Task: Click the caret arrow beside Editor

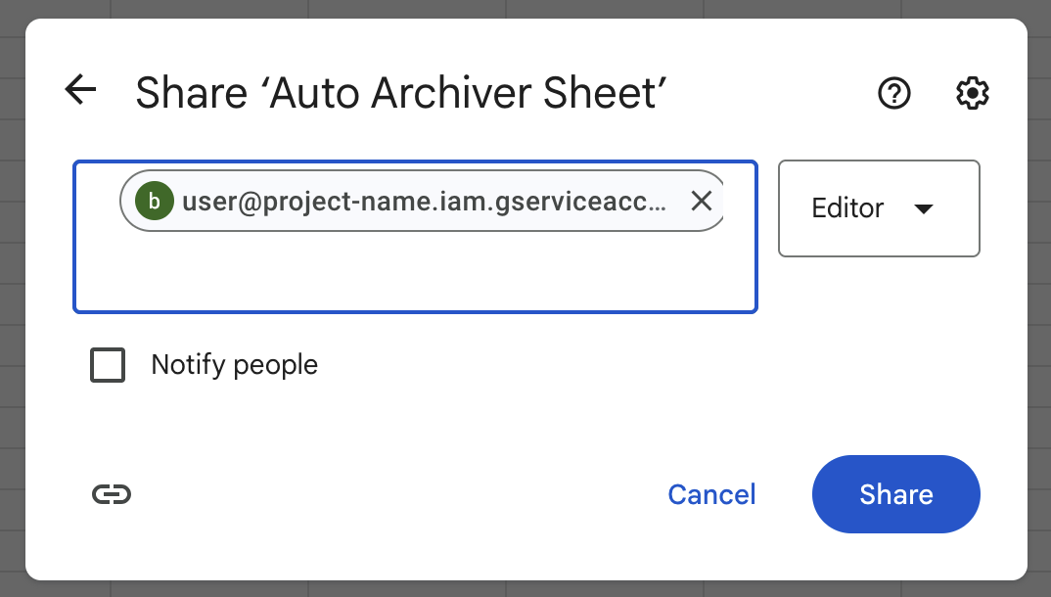Action: click(x=924, y=209)
